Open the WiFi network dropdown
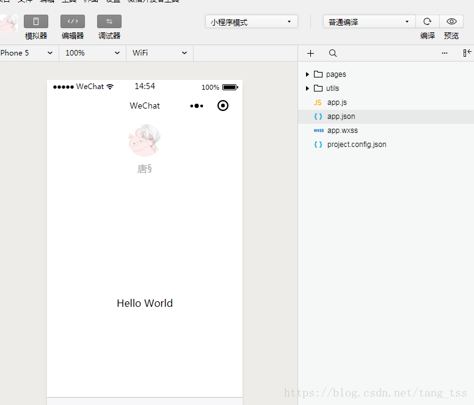This screenshot has height=405, width=474. [159, 53]
